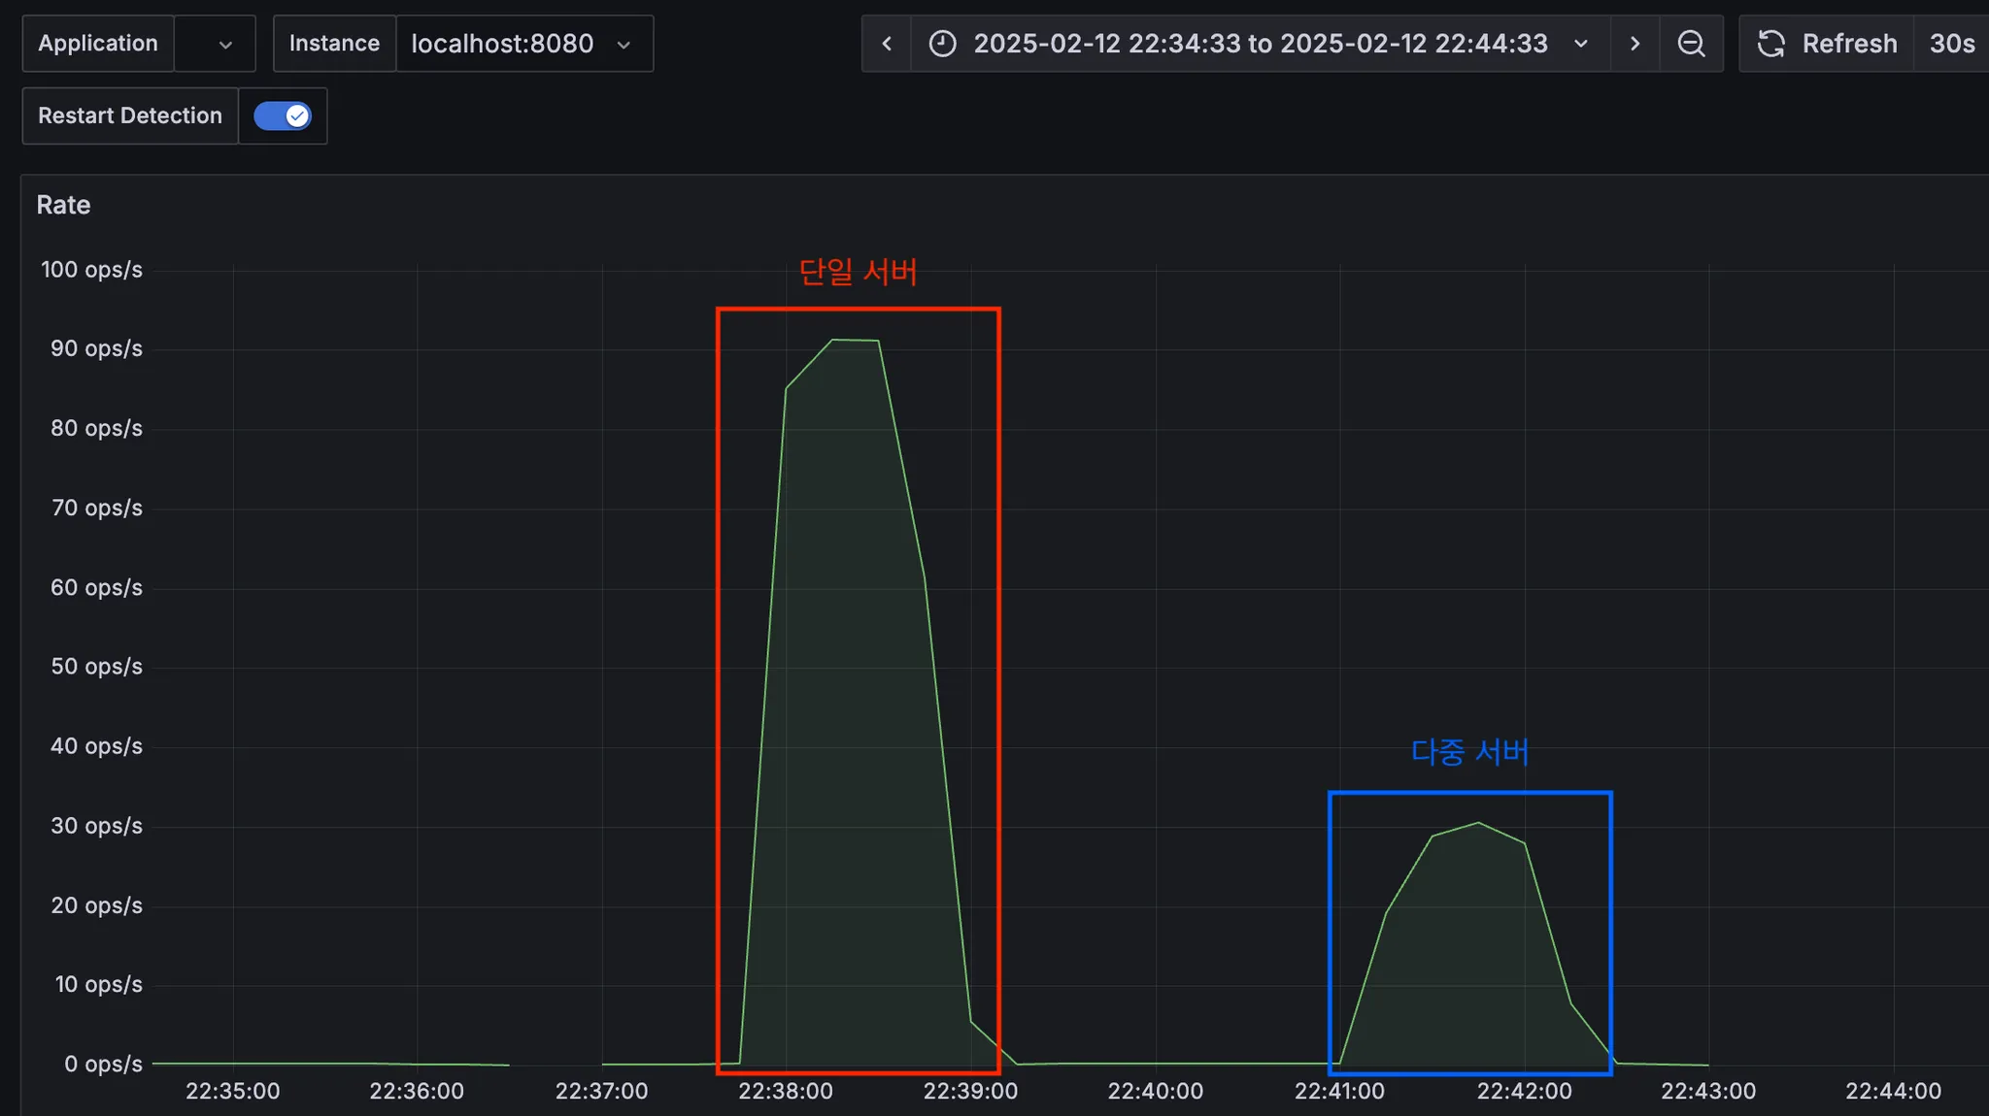
Task: Click the Rate panel title
Action: pyautogui.click(x=63, y=205)
